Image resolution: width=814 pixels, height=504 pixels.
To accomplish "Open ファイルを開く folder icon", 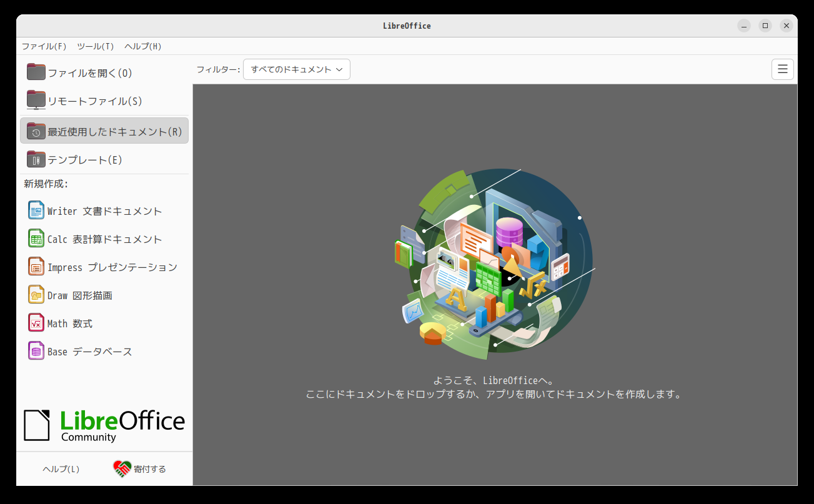I will 36,71.
